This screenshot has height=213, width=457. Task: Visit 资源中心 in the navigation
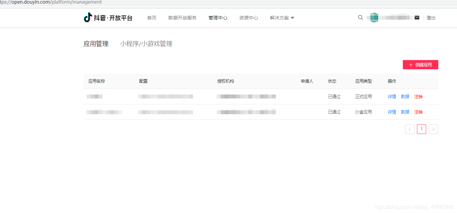click(x=249, y=18)
